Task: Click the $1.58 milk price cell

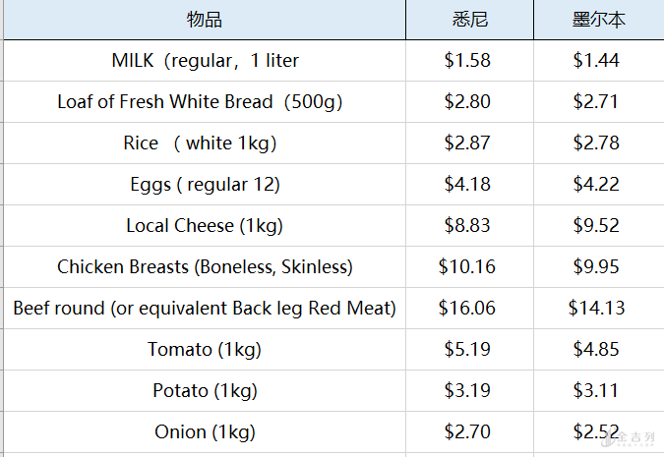Action: coord(467,61)
